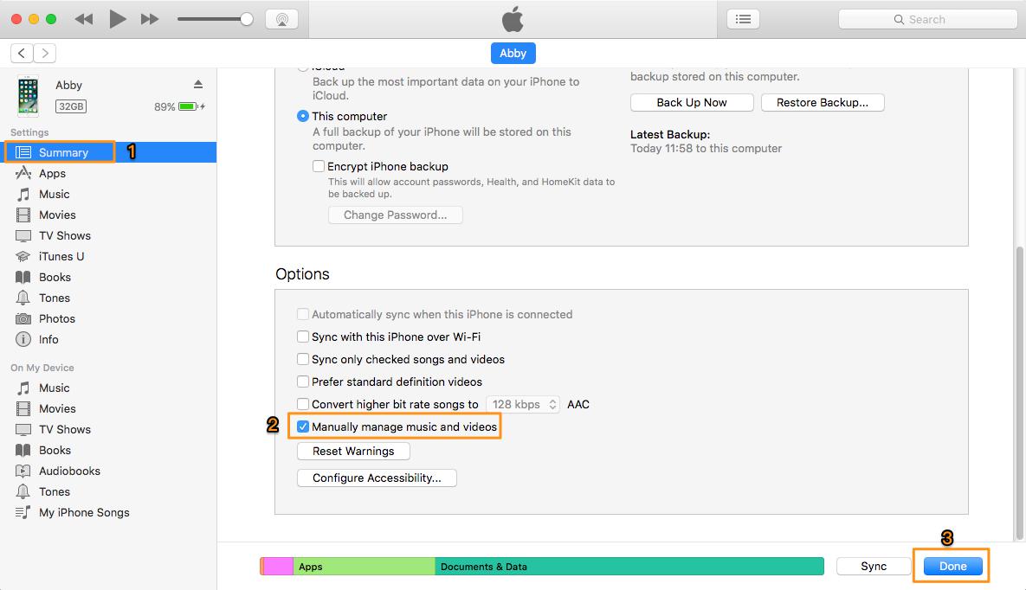Open the 128 kbps bitrate dropdown
Image resolution: width=1026 pixels, height=590 pixels.
[x=523, y=404]
